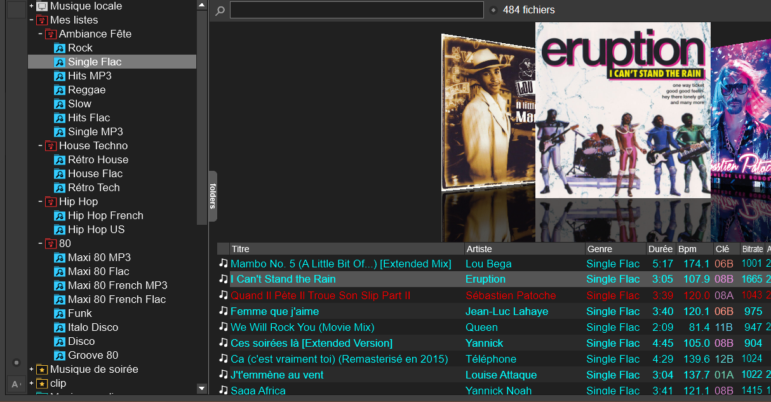Click the Hip Hop US filter folder icon

click(x=60, y=229)
